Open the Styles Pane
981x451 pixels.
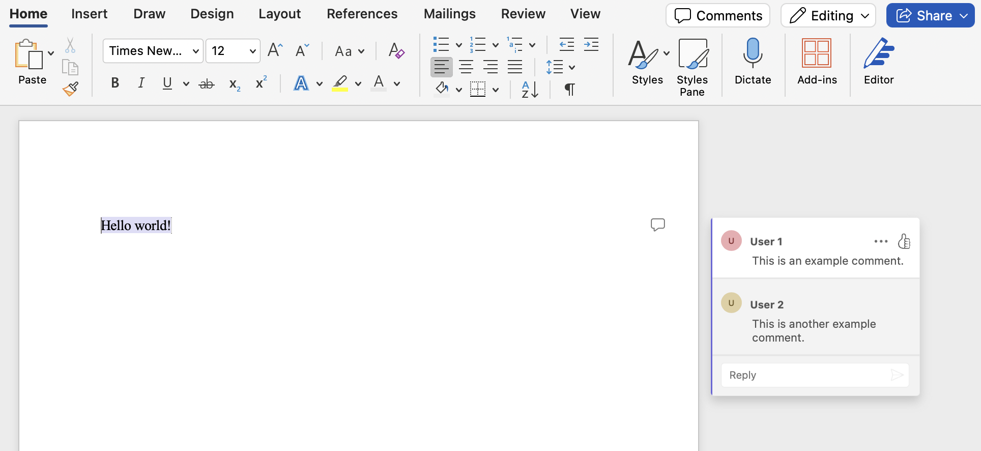pos(692,67)
